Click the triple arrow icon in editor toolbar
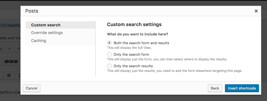 11,62
